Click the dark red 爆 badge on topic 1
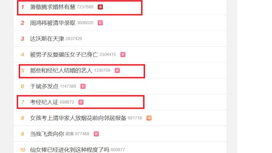Image resolution: width=272 pixels, height=153 pixels. pos(100,7)
